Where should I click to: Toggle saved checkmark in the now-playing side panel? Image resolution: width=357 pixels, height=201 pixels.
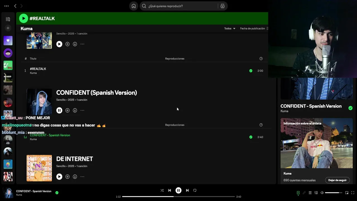click(x=350, y=108)
